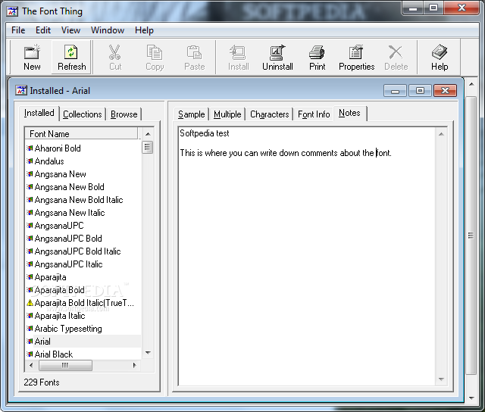Viewport: 485px width, 412px height.
Task: Click main window's up scroll arrow
Action: (x=471, y=84)
